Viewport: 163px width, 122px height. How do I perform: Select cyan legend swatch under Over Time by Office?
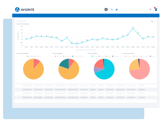tap(92, 56)
